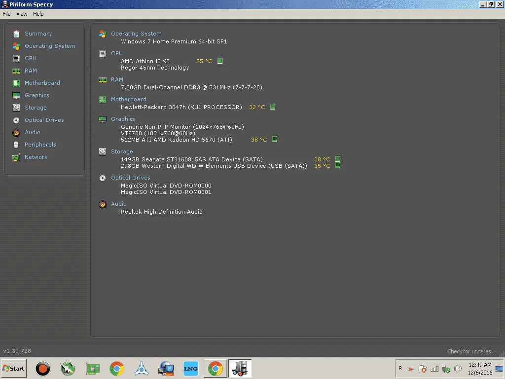Open the LNG app on the taskbar
Screen dimensions: 505x379
pyautogui.click(x=191, y=369)
